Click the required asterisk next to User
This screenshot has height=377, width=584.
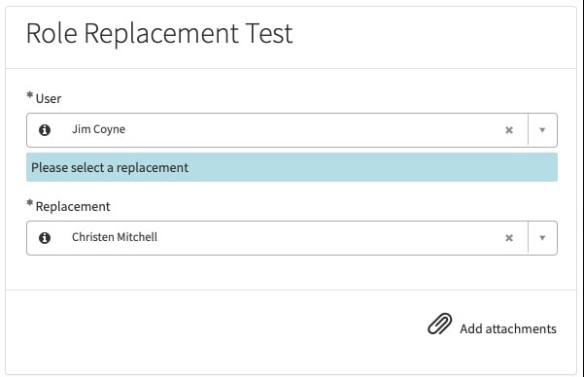[x=30, y=95]
